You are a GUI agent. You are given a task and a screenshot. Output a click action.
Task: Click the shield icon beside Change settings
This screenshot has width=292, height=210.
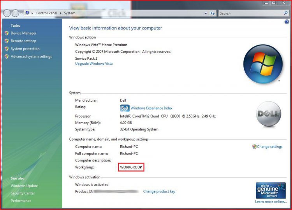(254, 147)
